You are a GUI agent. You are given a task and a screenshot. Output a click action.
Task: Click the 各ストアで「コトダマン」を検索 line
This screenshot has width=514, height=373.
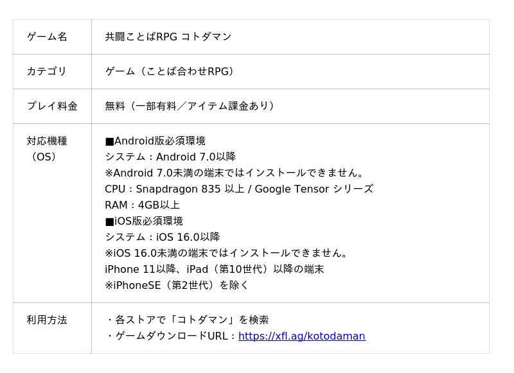pos(188,320)
